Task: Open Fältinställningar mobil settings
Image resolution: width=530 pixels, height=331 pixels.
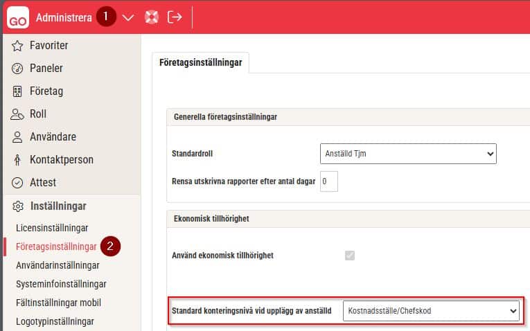Action: point(58,303)
